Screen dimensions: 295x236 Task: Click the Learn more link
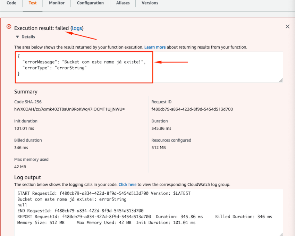pyautogui.click(x=155, y=47)
